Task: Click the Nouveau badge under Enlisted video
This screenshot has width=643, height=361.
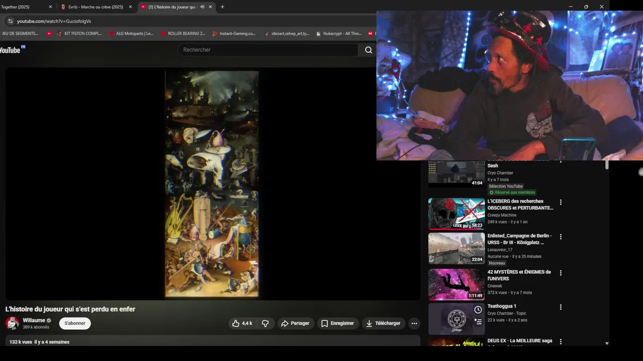Action: (x=497, y=263)
